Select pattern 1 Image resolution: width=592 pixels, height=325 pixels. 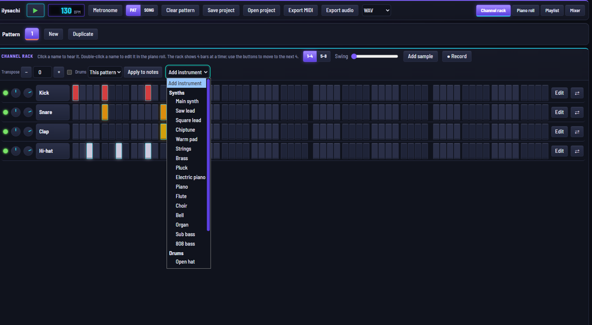pos(32,34)
